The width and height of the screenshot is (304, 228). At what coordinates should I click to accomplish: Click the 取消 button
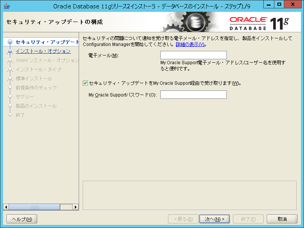(x=282, y=219)
